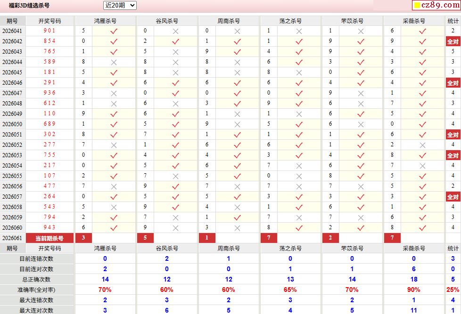Image resolution: width=461 pixels, height=314 pixels.
Task: Click the check mark for 采薇杀号 in row 2026041
Action: point(422,31)
